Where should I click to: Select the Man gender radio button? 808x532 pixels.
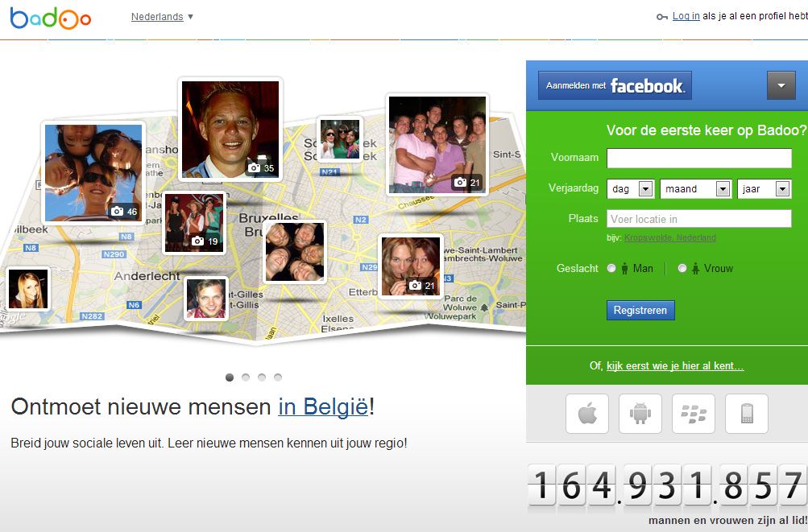click(x=611, y=268)
